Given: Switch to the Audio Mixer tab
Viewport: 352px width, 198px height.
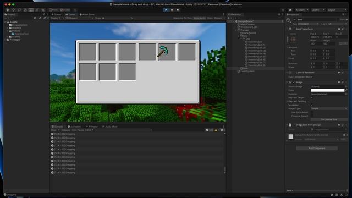Looking at the screenshot, I should 110,127.
